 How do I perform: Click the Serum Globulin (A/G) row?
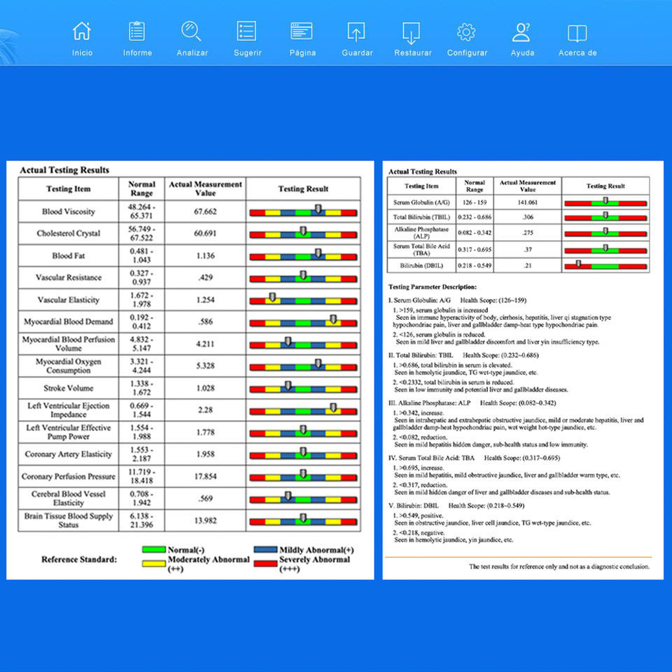pos(518,202)
